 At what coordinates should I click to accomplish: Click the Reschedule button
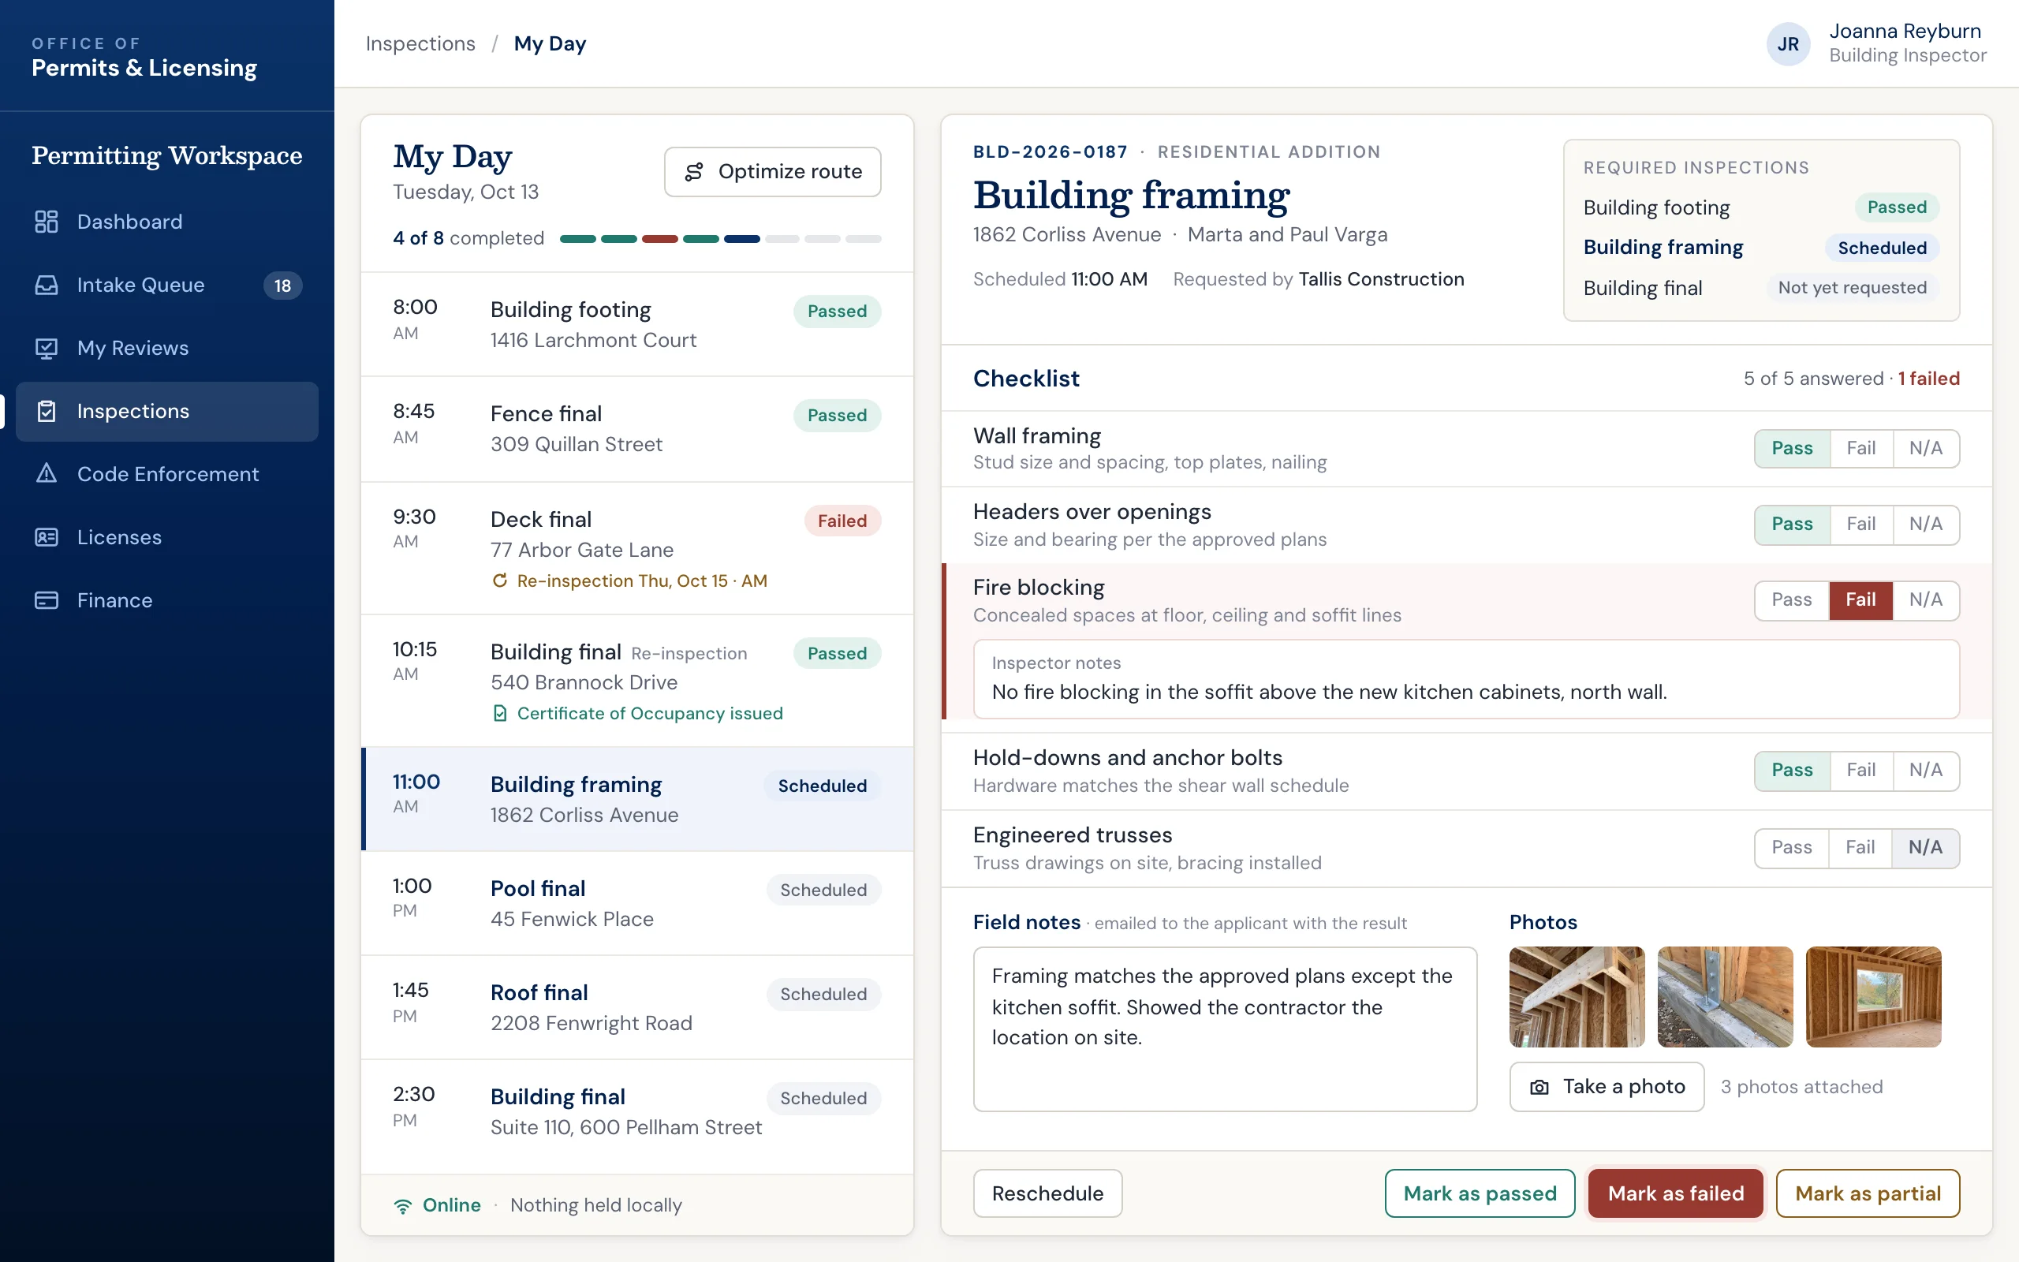tap(1047, 1193)
